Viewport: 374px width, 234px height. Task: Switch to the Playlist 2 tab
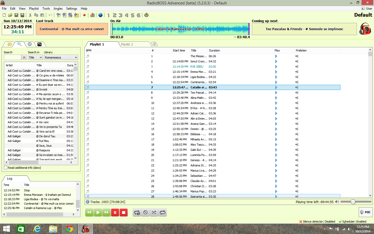(x=127, y=44)
